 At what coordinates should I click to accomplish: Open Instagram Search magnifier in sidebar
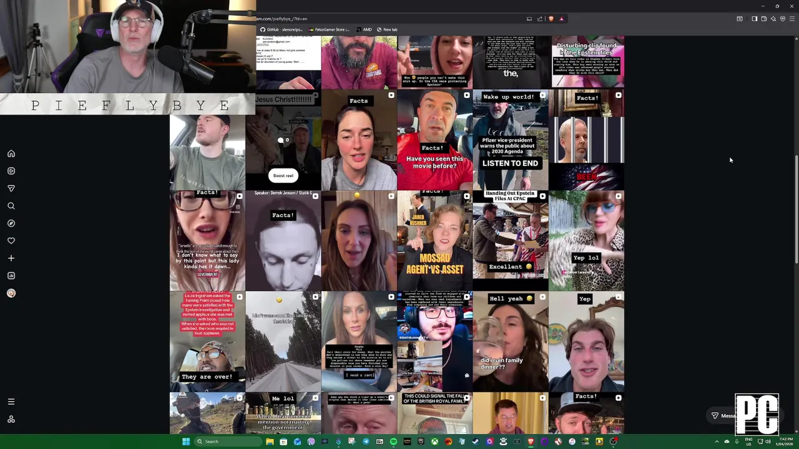point(11,206)
